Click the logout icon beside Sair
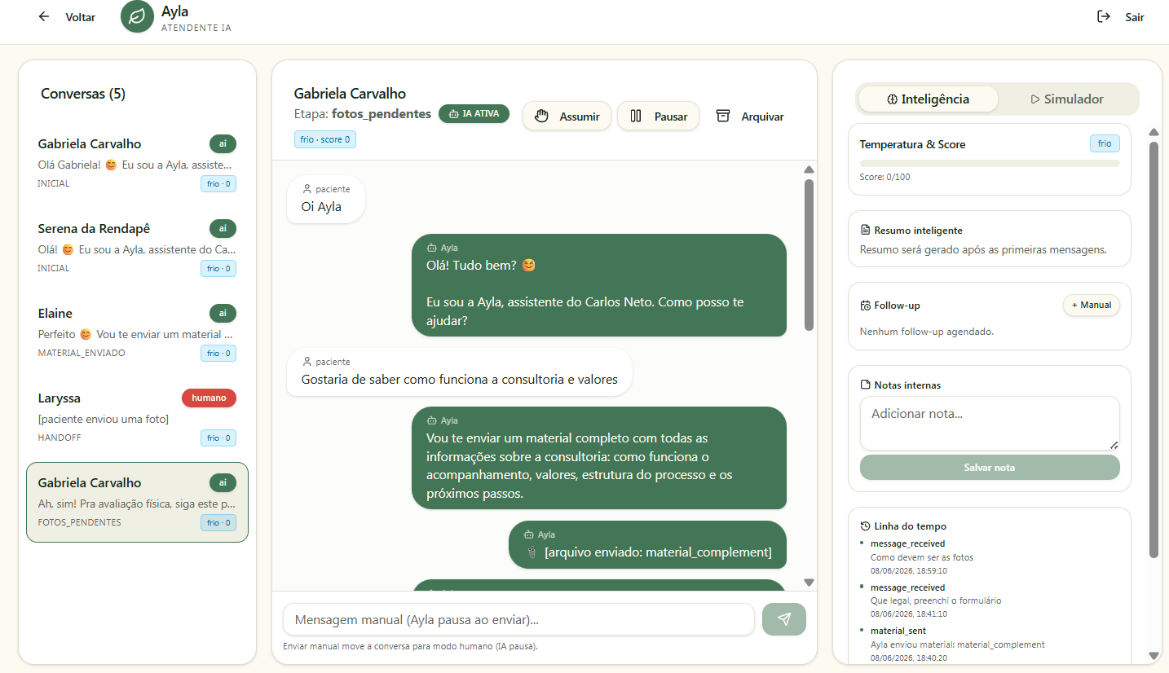Screen dimensions: 1169x673 point(1104,16)
